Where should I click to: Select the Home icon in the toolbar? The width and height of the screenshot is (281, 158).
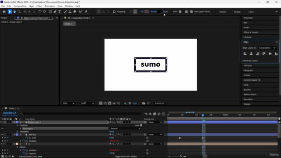[4, 12]
